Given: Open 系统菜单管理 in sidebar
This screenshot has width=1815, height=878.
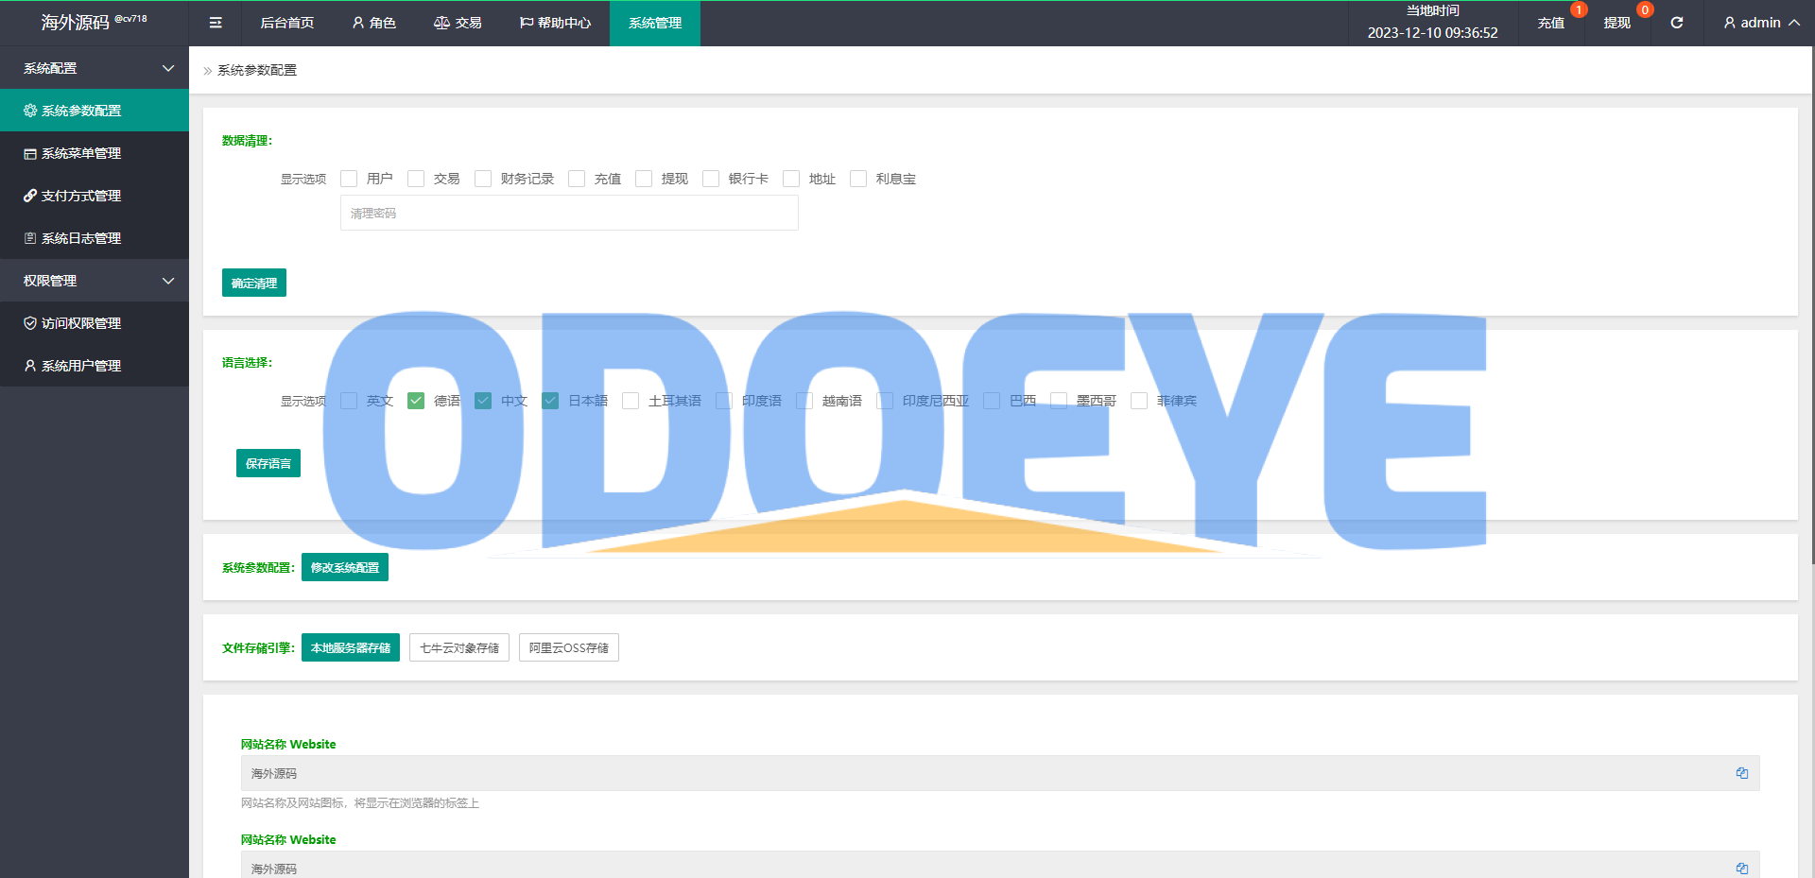Looking at the screenshot, I should click(95, 153).
